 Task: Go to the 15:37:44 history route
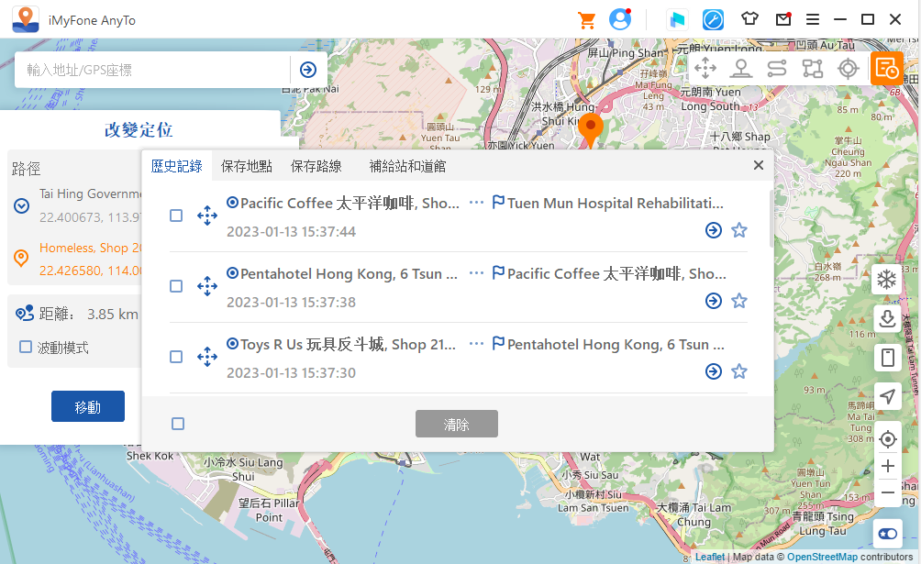(x=714, y=230)
